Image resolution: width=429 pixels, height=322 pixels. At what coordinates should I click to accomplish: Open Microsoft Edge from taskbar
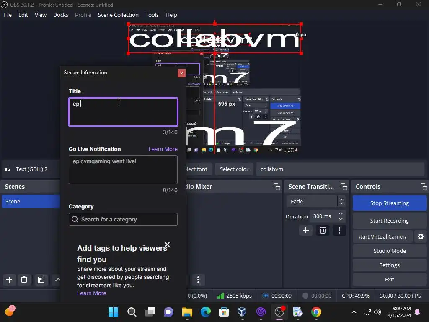[205, 312]
